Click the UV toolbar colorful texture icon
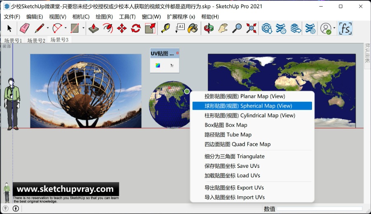 click(x=158, y=65)
